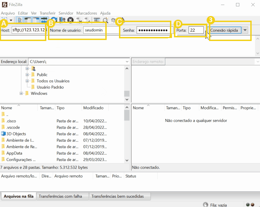260x207 pixels.
Task: Click the FileZilla title bar logo
Action: click(x=4, y=4)
